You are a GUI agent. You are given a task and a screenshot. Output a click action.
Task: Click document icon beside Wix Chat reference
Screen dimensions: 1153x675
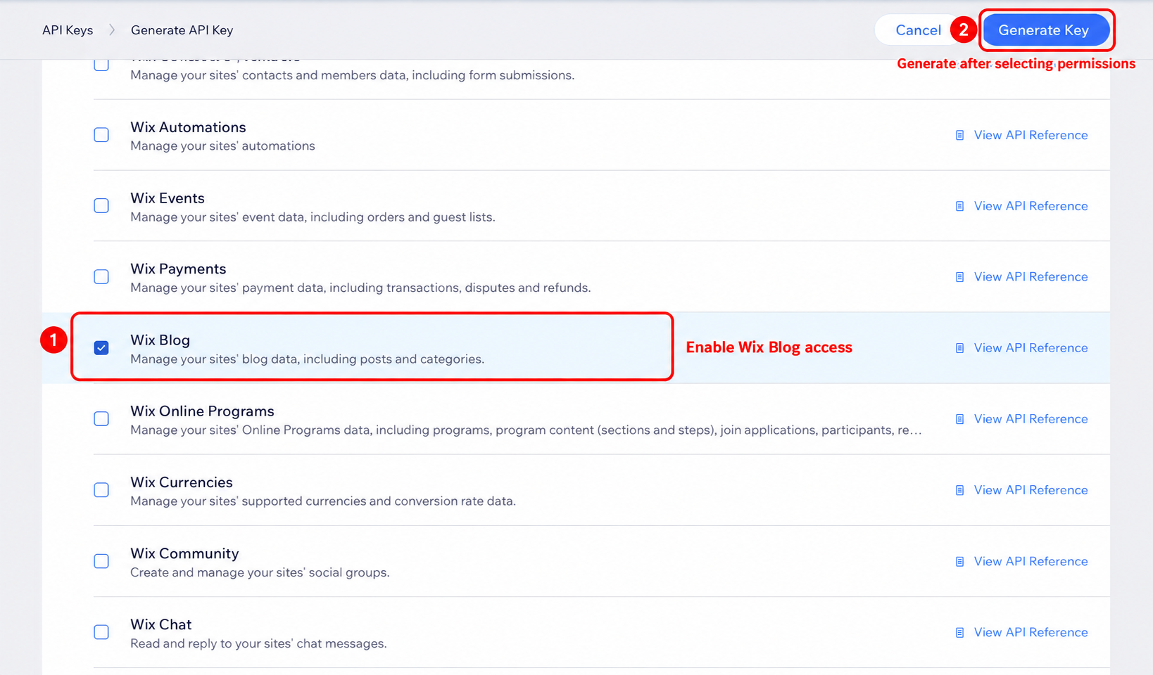(x=959, y=632)
